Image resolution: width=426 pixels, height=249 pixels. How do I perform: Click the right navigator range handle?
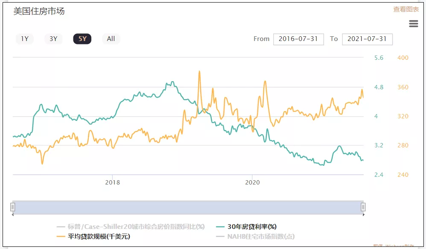tap(363, 207)
